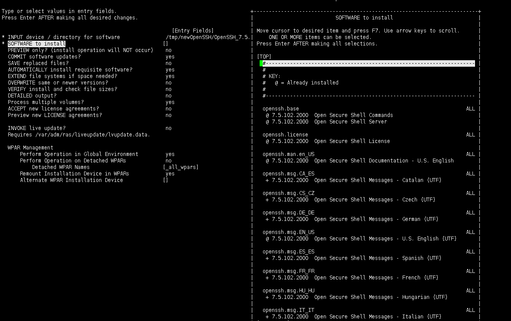Select "yes" beside Process multiple volumes
This screenshot has height=321, width=511.
pos(170,102)
